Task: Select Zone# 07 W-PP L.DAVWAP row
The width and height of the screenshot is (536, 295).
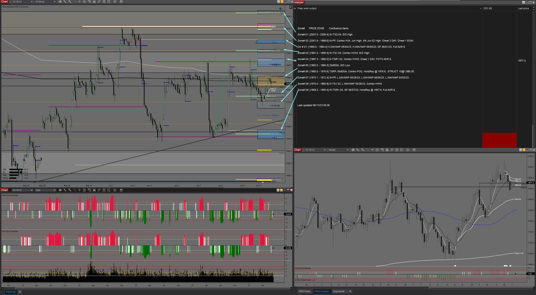Action: 353,78
